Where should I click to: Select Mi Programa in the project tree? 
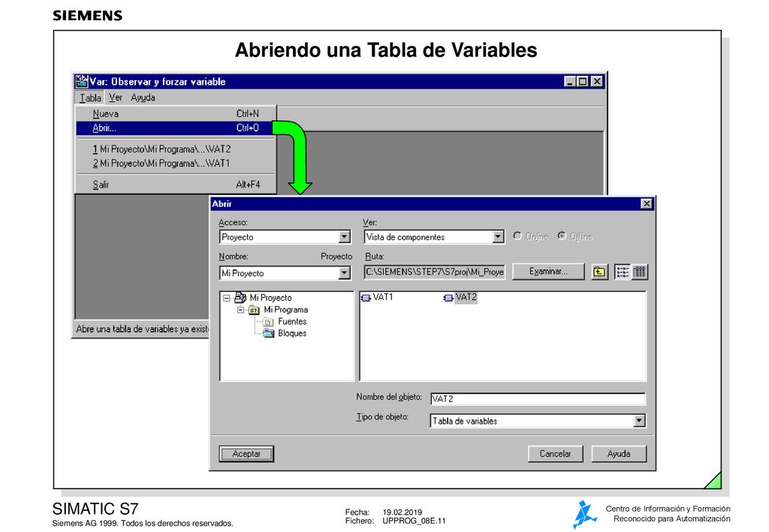[285, 310]
